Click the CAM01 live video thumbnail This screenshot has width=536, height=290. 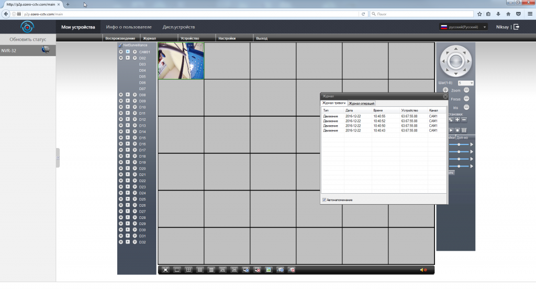181,61
